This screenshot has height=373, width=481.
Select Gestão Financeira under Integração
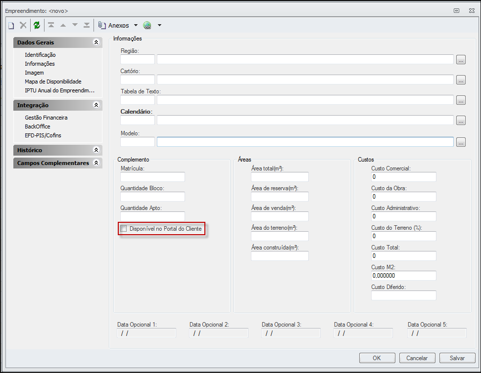(x=46, y=118)
